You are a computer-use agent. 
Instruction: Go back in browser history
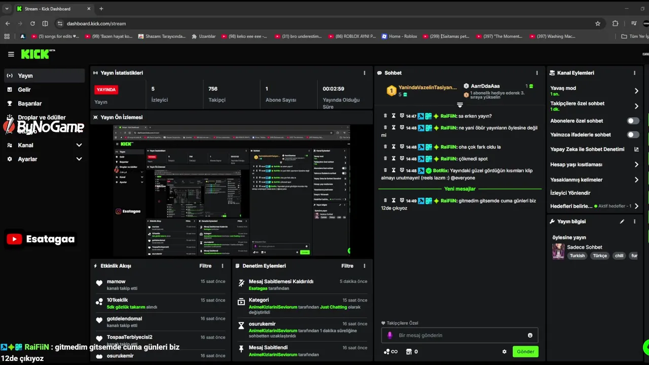click(x=8, y=23)
